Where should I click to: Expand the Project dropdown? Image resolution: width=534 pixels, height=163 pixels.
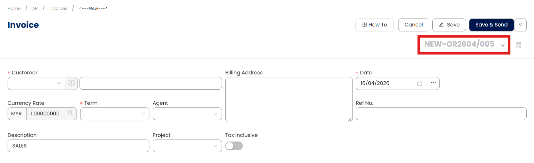tap(187, 146)
